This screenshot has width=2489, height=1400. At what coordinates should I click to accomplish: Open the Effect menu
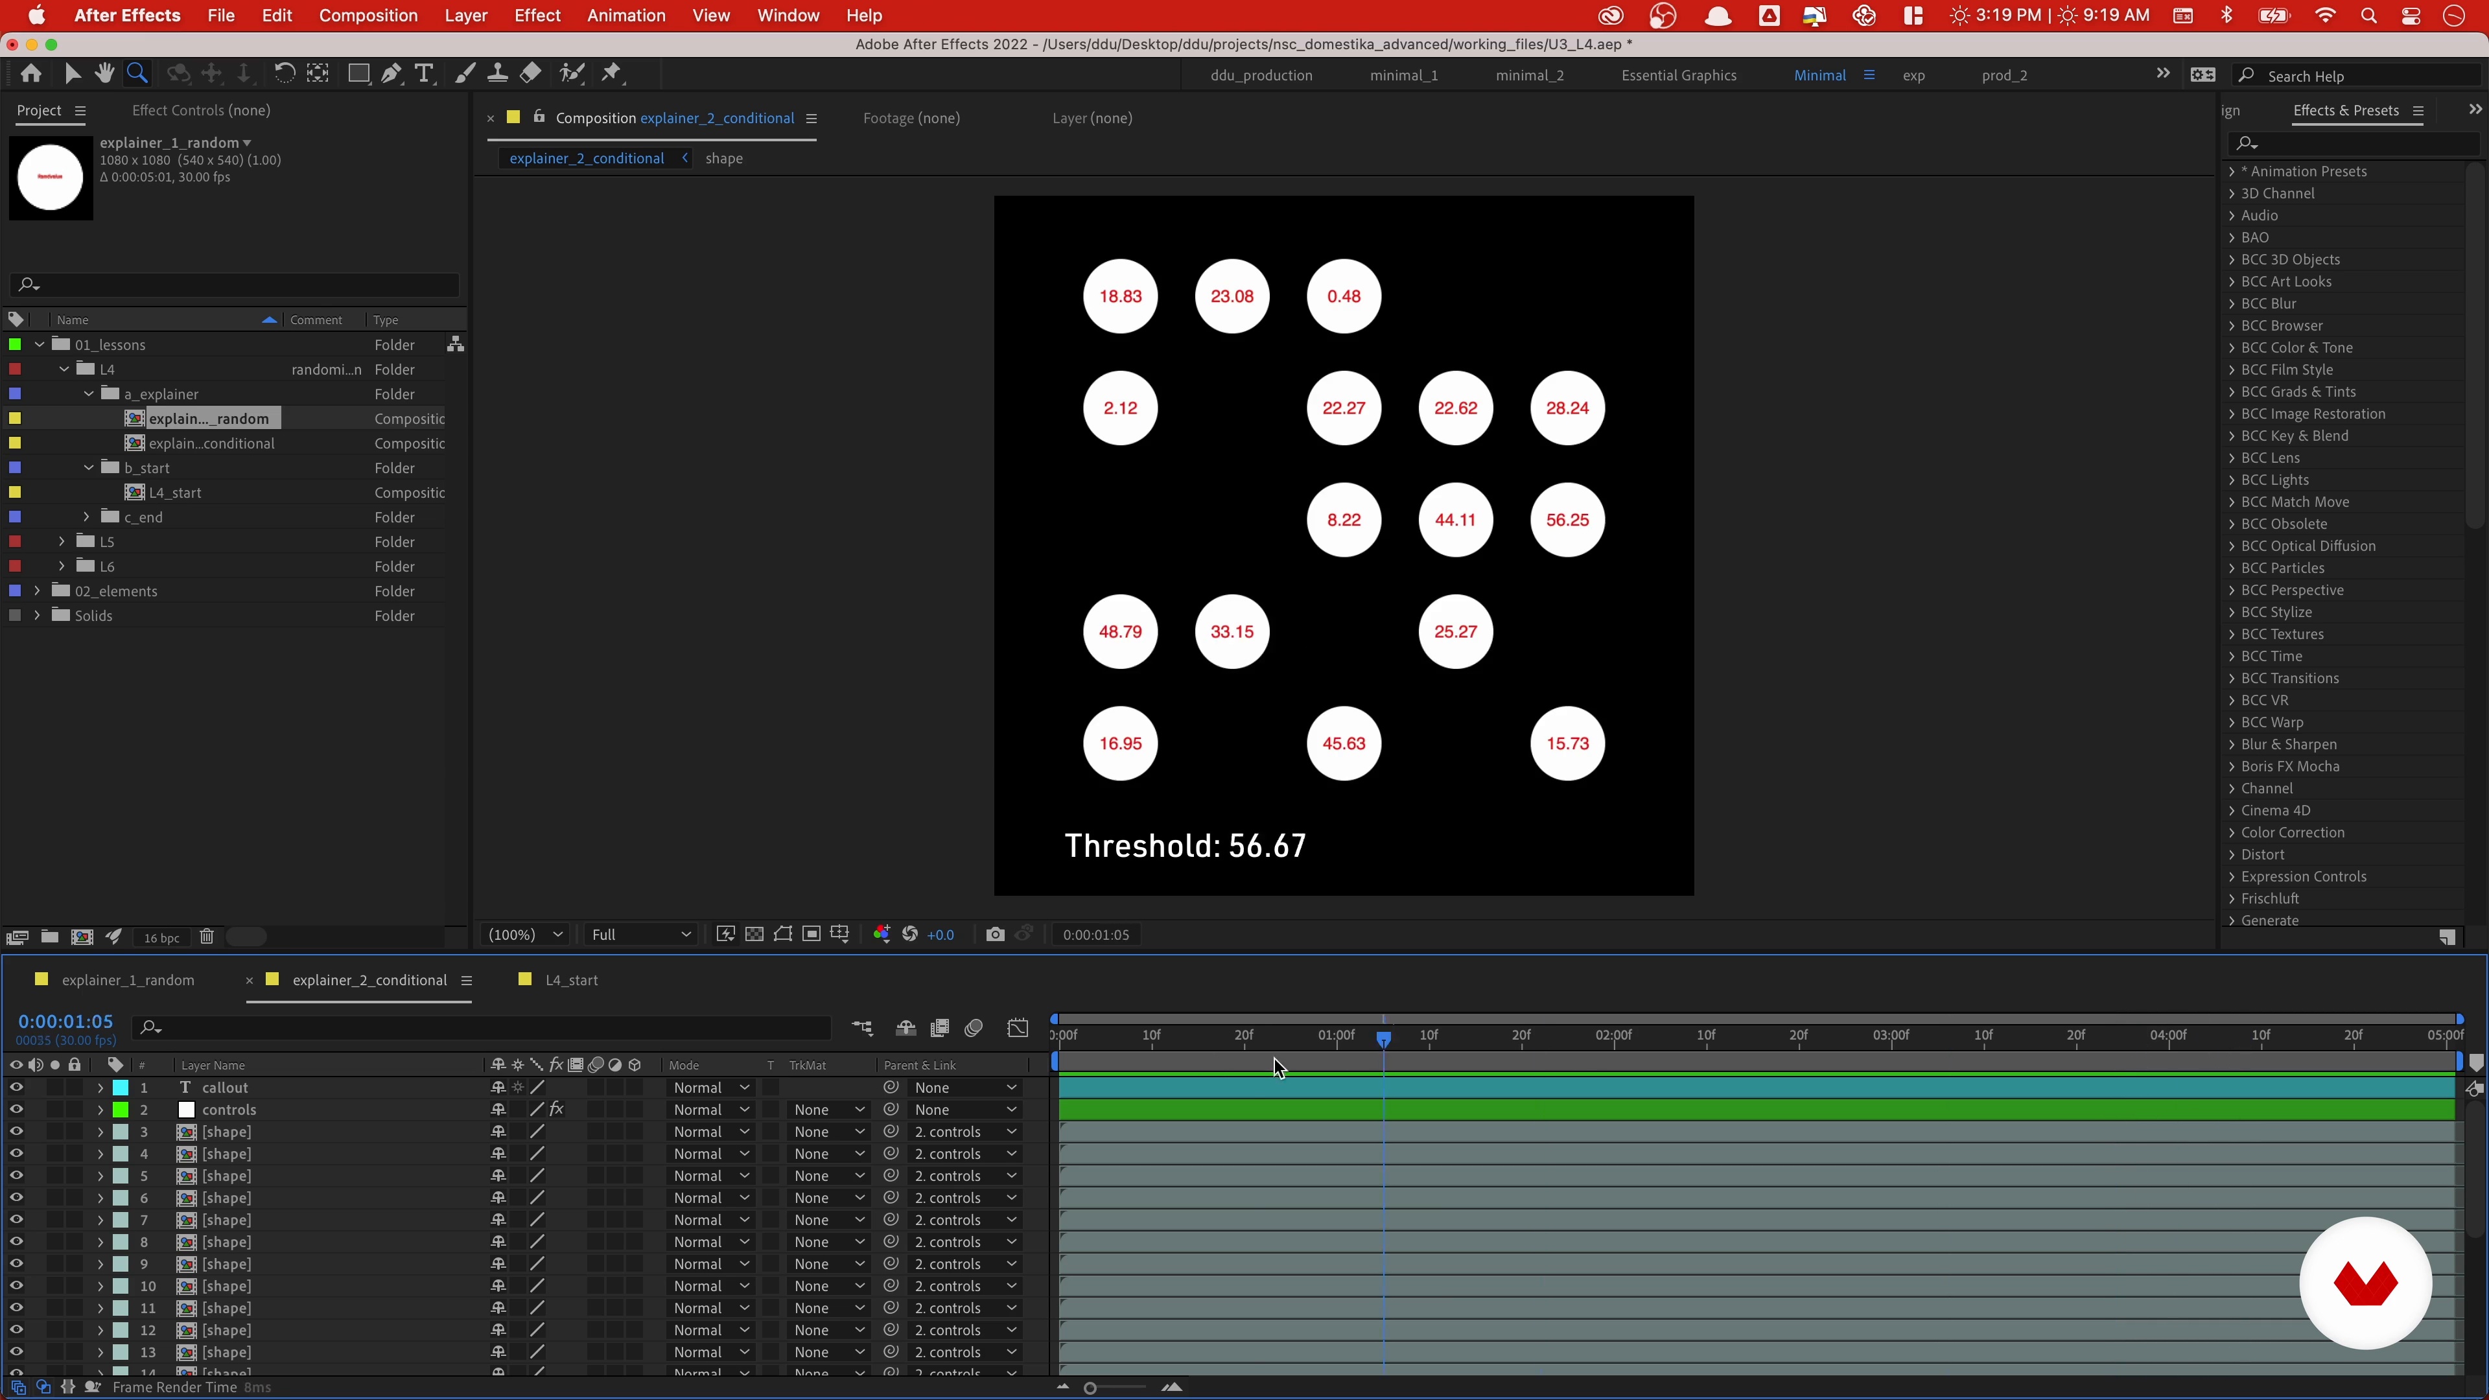pyautogui.click(x=537, y=16)
